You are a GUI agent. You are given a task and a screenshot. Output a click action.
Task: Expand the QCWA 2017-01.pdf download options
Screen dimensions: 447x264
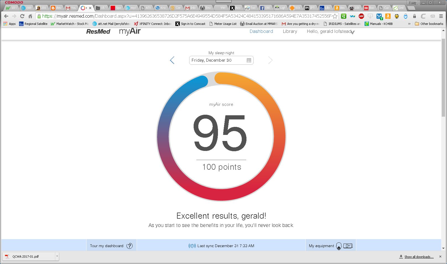[57, 256]
